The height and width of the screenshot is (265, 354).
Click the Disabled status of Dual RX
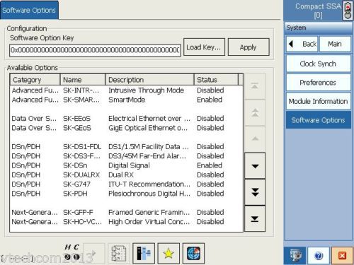pos(210,175)
